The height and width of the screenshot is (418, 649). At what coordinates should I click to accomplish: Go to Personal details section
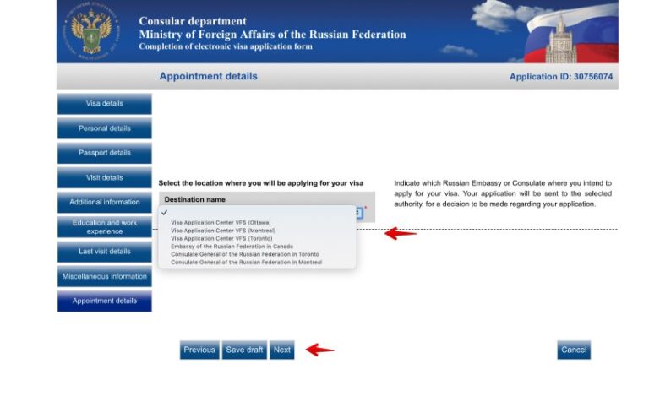pyautogui.click(x=104, y=128)
